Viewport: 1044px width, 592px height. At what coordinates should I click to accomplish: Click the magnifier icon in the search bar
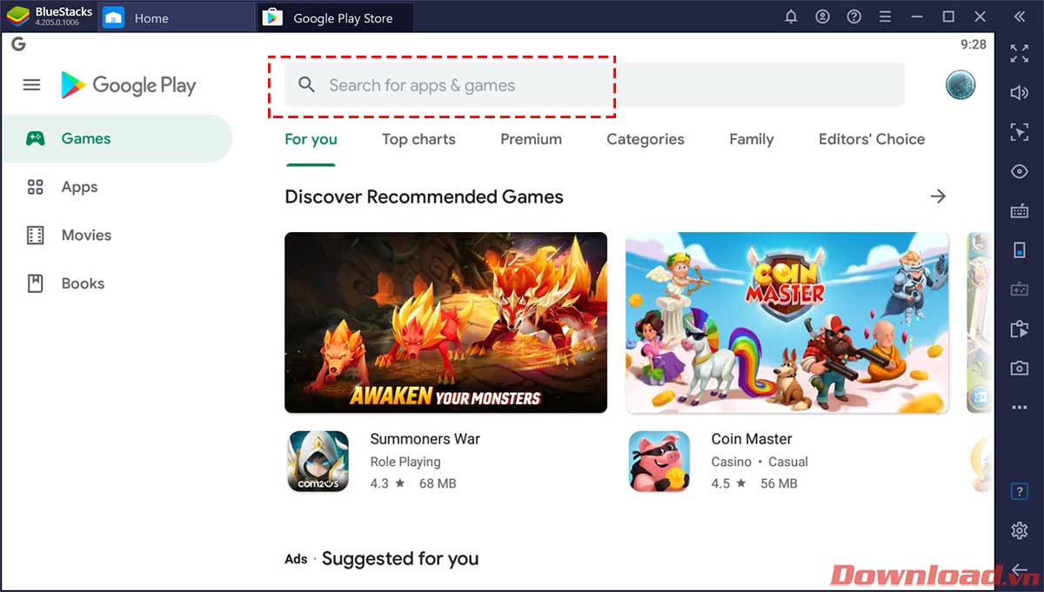coord(306,85)
